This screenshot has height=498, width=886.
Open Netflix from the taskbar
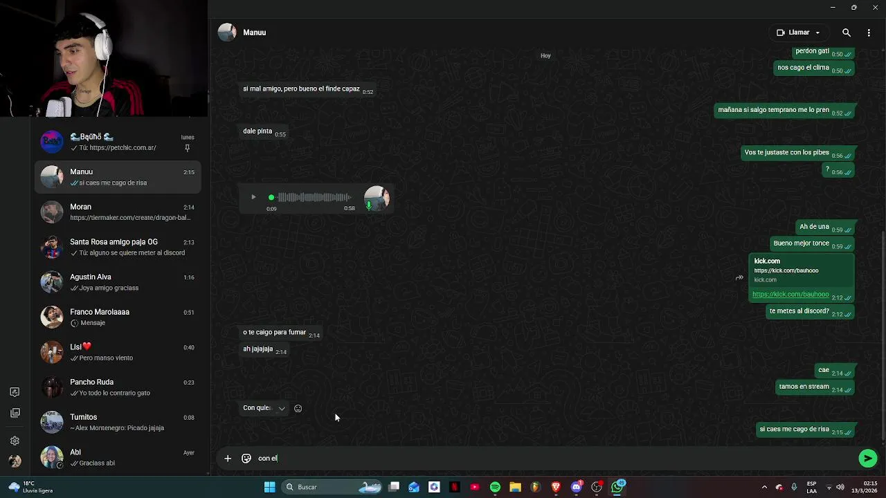pyautogui.click(x=454, y=487)
